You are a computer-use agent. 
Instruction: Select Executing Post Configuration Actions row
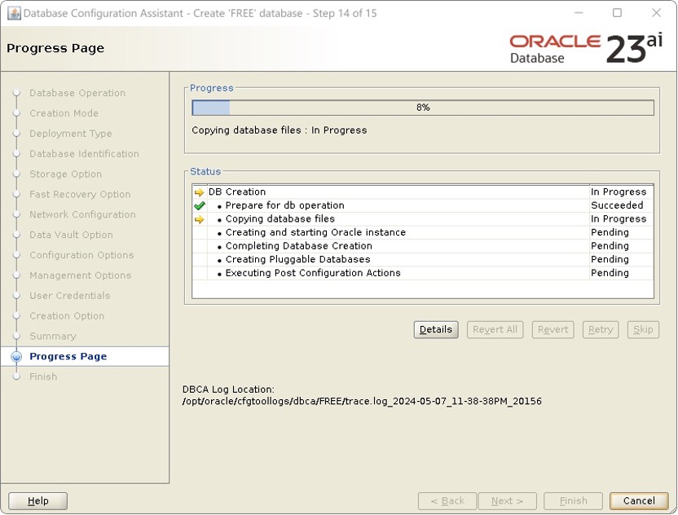pos(423,273)
